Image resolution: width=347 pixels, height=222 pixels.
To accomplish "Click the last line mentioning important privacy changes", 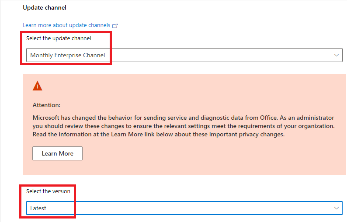I will pyautogui.click(x=158, y=135).
